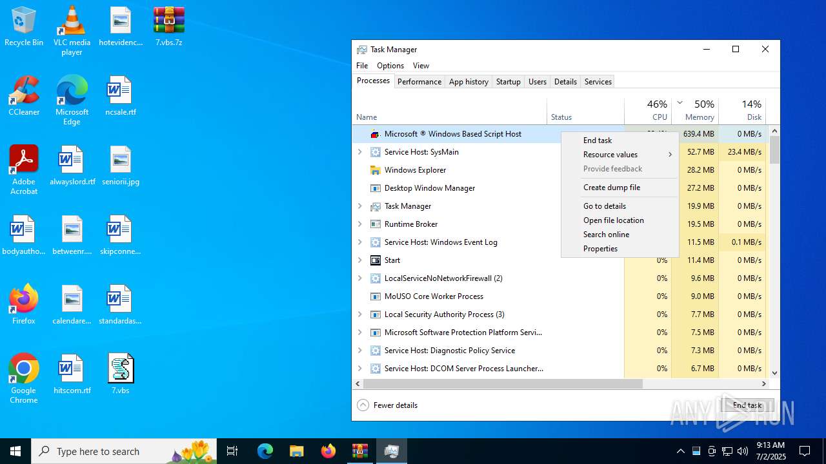The image size is (826, 464).
Task: Click the Firefox taskbar icon
Action: coord(328,451)
